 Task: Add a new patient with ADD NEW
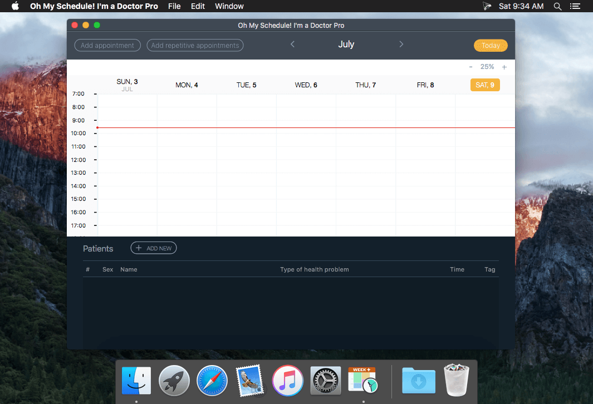(154, 248)
